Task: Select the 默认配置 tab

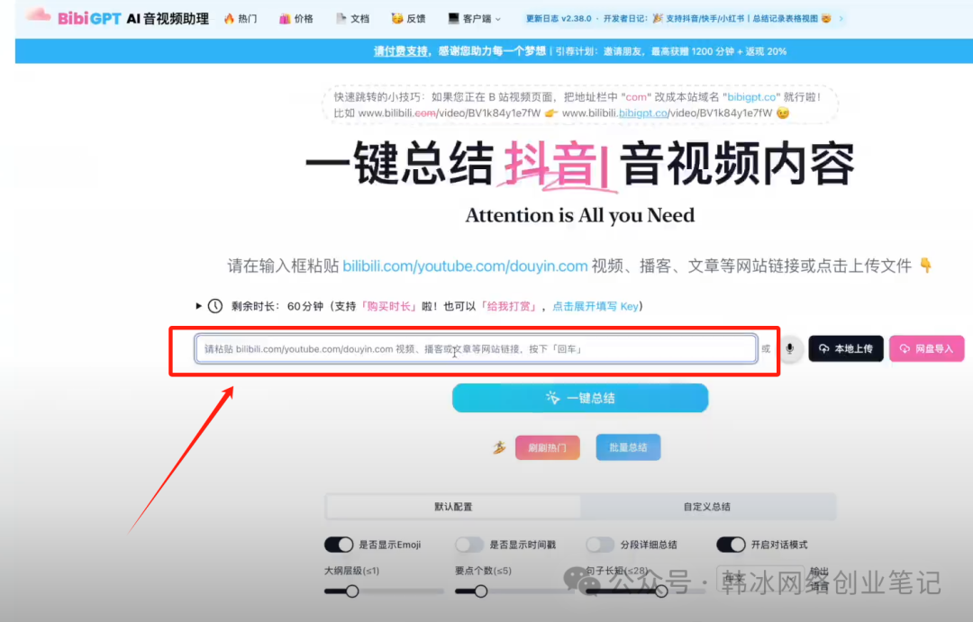Action: pyautogui.click(x=453, y=507)
